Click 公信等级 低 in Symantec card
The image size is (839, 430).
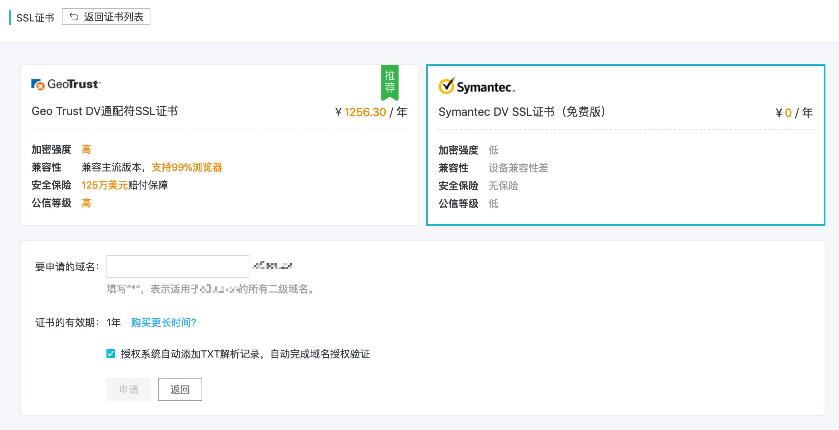coord(468,204)
